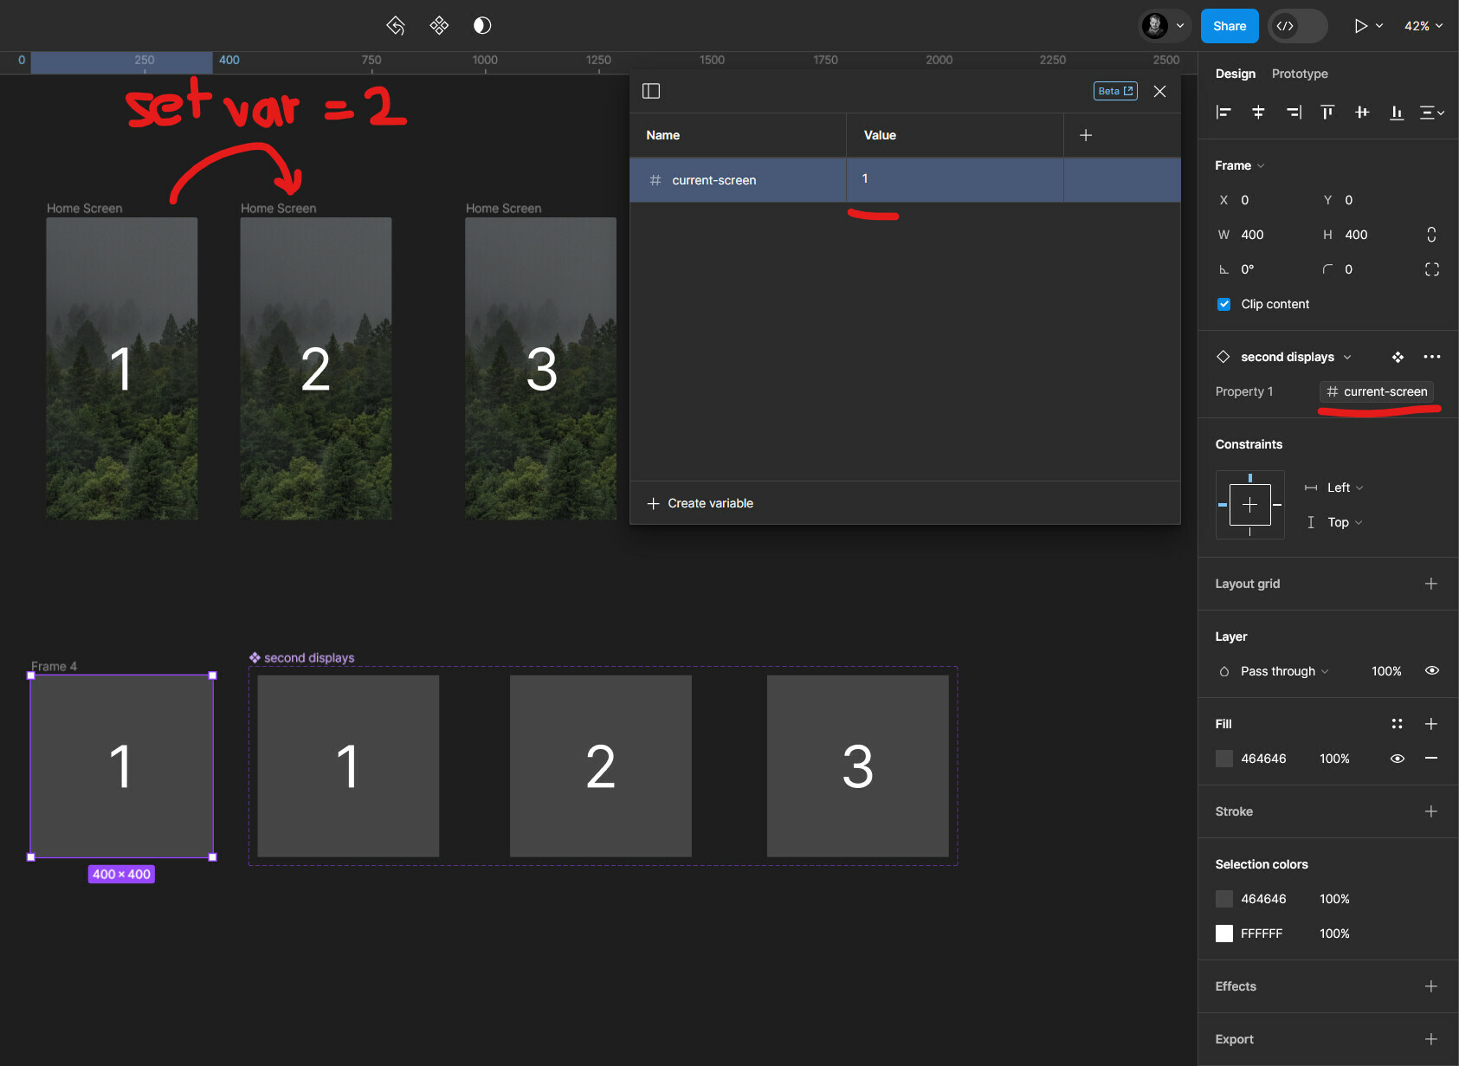The width and height of the screenshot is (1459, 1066).
Task: Switch to the Design tab
Action: [x=1235, y=74]
